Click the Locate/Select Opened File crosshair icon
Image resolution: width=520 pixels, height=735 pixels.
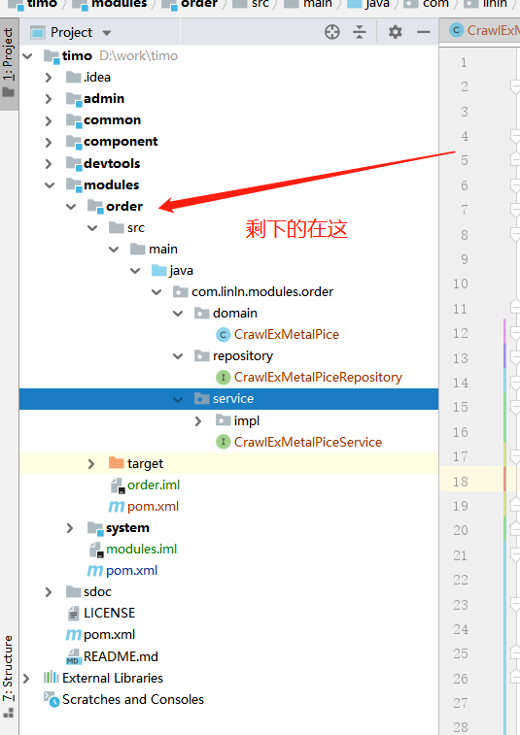331,32
